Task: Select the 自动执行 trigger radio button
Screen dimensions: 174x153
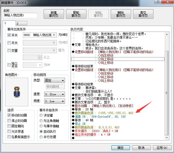Action: click(x=41, y=131)
